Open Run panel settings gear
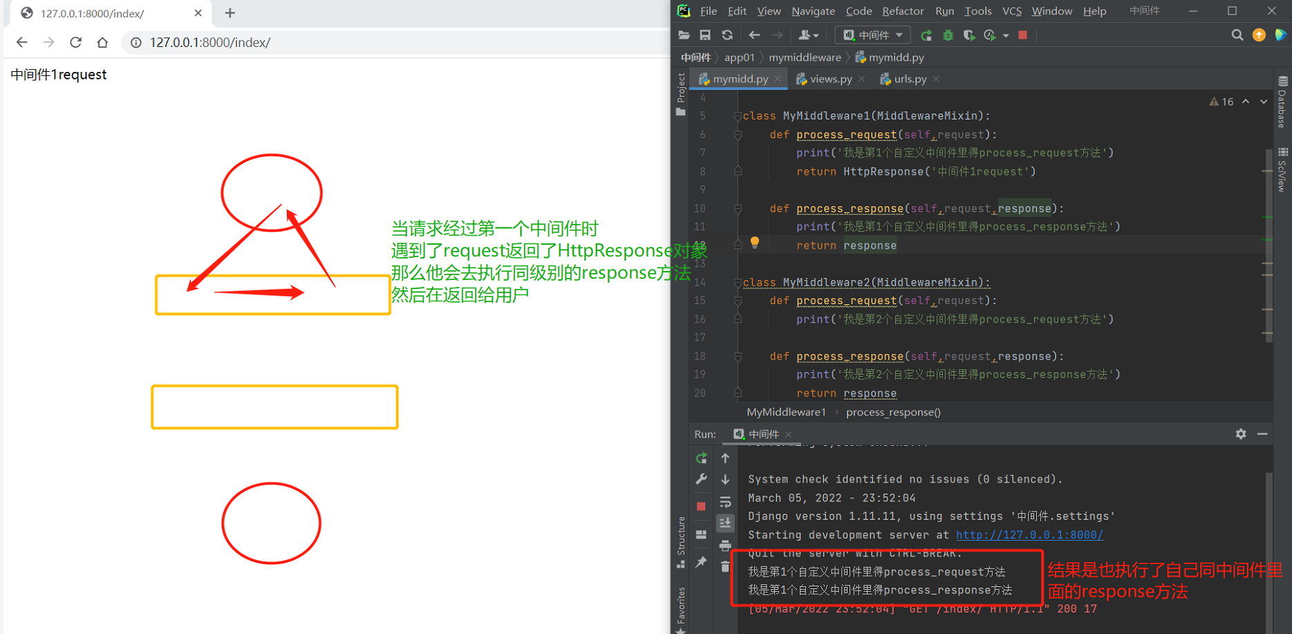The height and width of the screenshot is (634, 1292). coord(1241,434)
